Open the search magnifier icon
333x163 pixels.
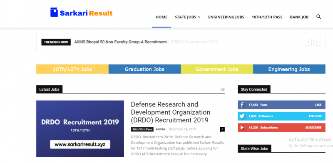click(x=318, y=17)
